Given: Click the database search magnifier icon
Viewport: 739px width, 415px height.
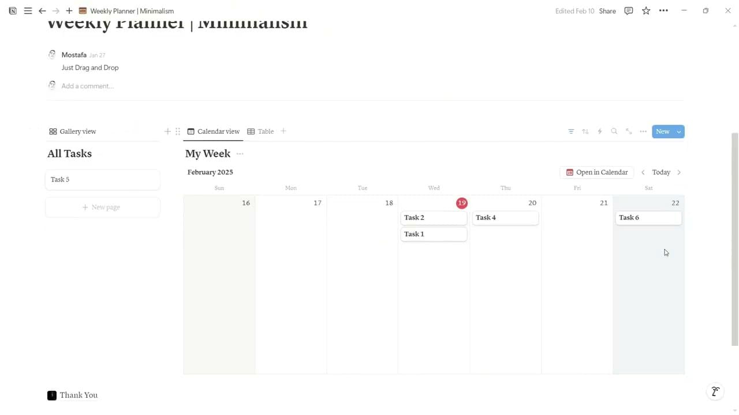Looking at the screenshot, I should pyautogui.click(x=614, y=131).
